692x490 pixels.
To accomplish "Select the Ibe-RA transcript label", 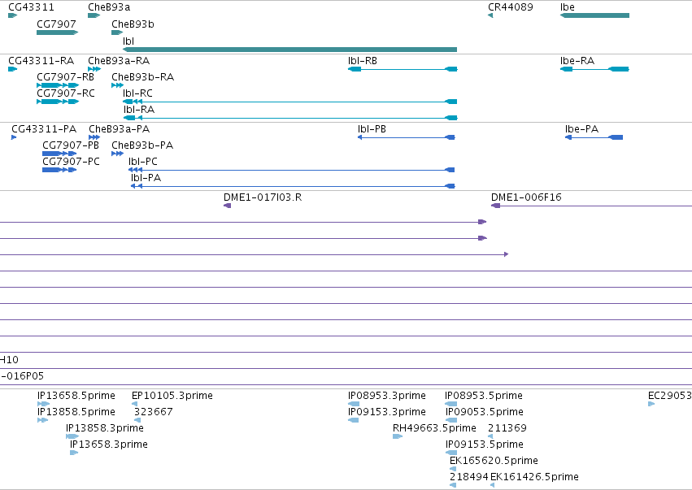I will (577, 60).
